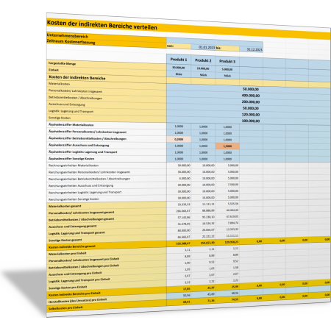Screen dimensions: 331x331
Task: Select the 'Sonstige Kosten' input row label
Action: click(x=60, y=118)
